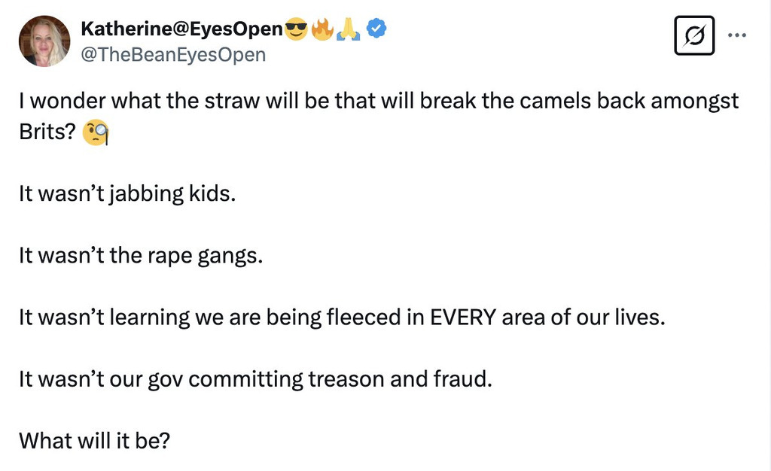
Task: Click the line "It wasn't jabbing kids."
Action: click(127, 193)
